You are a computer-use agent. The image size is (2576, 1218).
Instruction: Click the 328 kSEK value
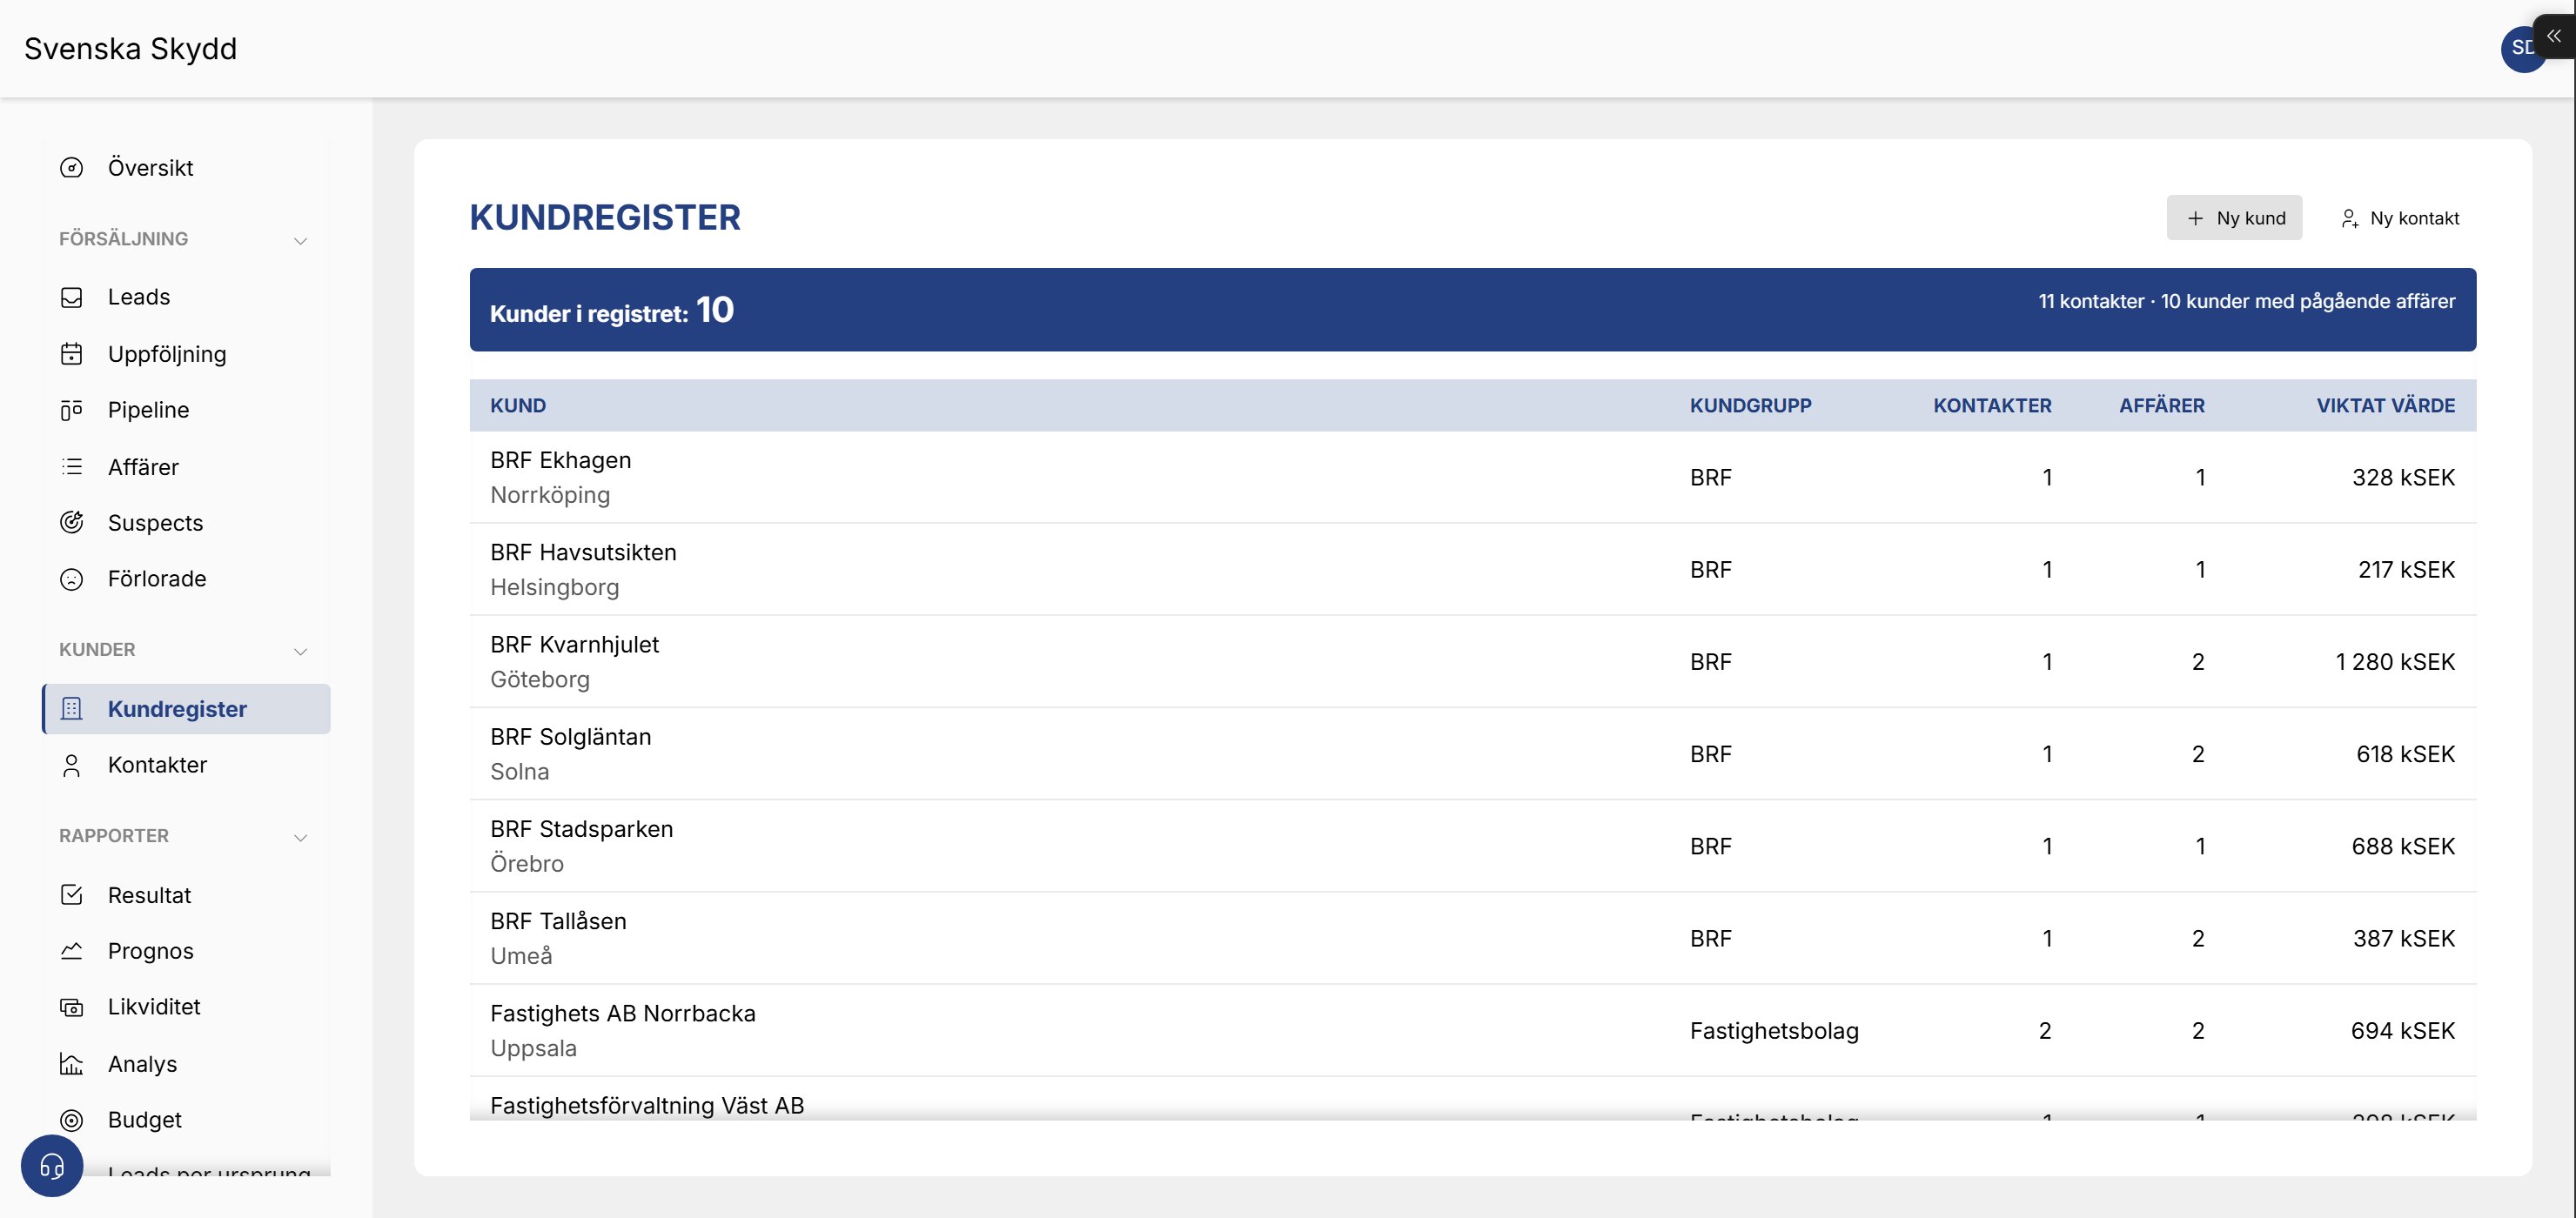point(2403,478)
